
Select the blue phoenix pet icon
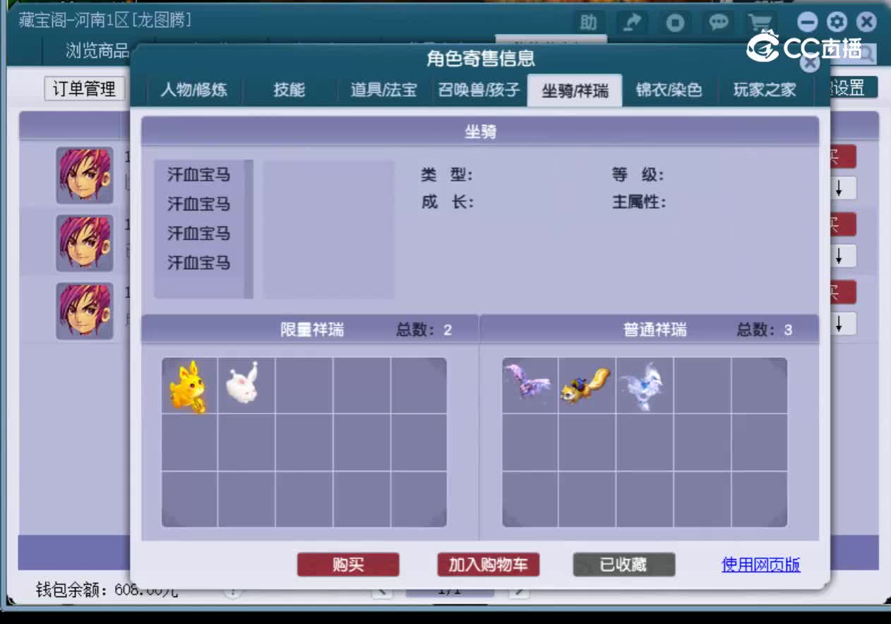click(x=642, y=386)
